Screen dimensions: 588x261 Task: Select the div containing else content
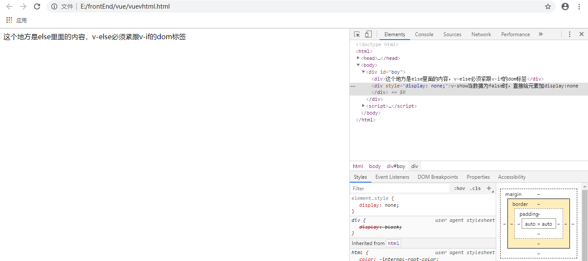457,79
